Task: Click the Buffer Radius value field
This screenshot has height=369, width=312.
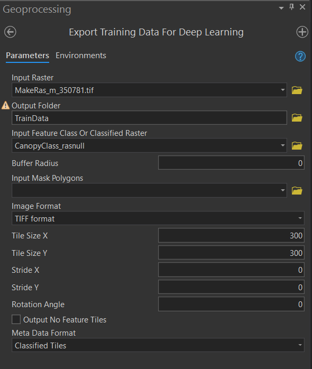Action: (231, 163)
